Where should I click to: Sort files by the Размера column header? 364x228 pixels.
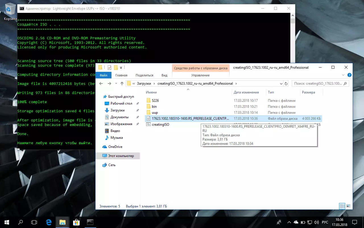coord(309,92)
